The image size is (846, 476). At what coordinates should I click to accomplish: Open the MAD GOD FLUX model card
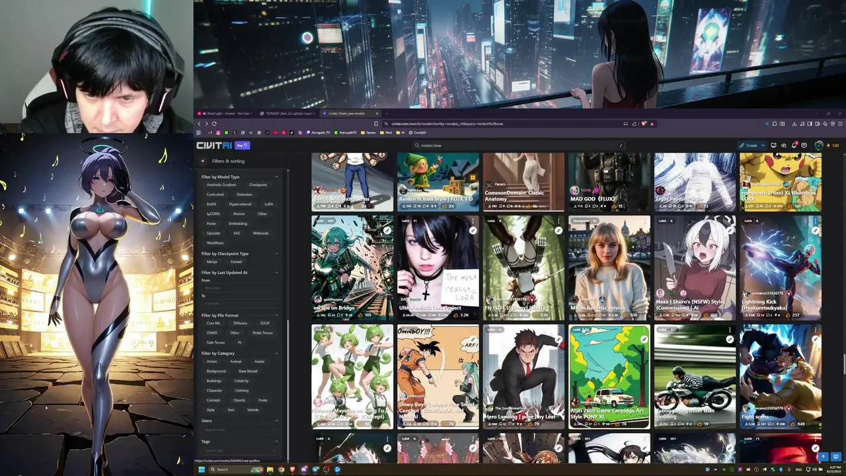tap(609, 182)
